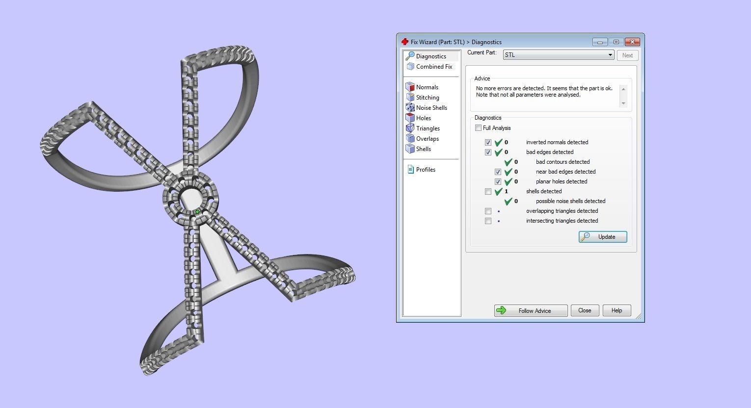The width and height of the screenshot is (751, 408).
Task: Click the Advice message text
Action: point(544,92)
